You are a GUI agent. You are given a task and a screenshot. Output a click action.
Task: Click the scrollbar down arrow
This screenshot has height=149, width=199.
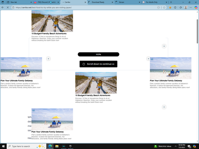point(197,141)
